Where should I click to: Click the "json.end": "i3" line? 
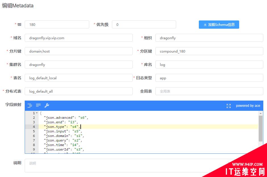pos(61,122)
